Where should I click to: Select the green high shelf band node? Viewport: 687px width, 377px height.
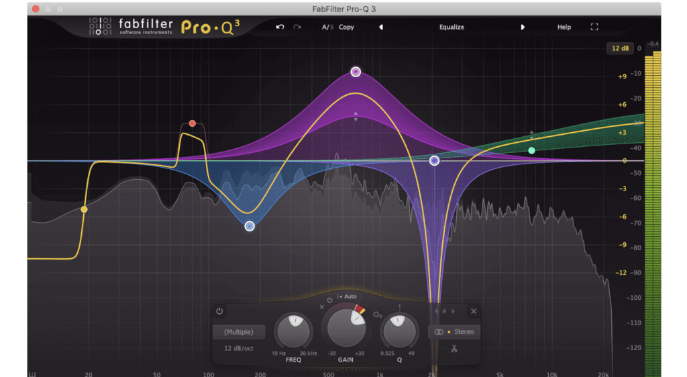[531, 151]
